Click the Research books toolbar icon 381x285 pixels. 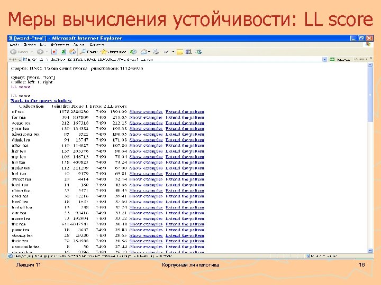tap(189, 52)
